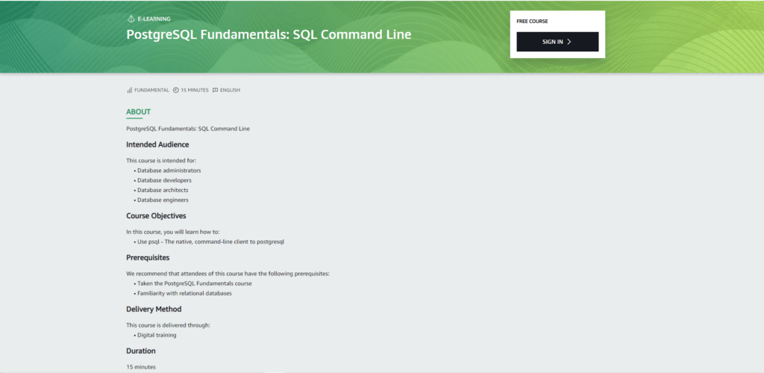Click the Fundamental level bar-chart icon
764x373 pixels.
click(x=130, y=90)
